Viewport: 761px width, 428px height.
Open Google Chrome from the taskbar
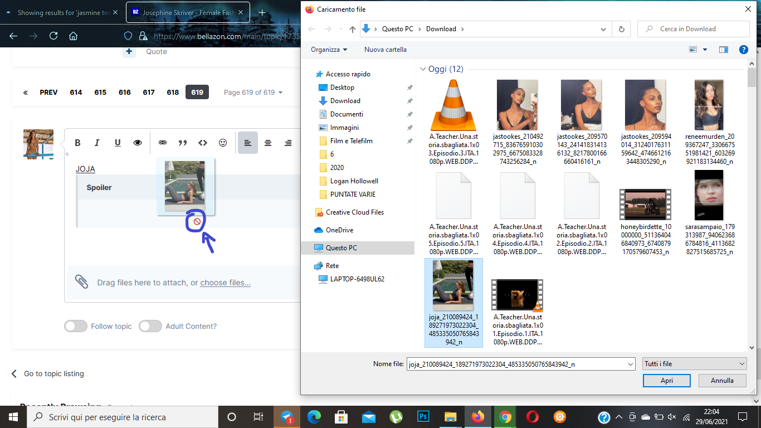[x=505, y=417]
